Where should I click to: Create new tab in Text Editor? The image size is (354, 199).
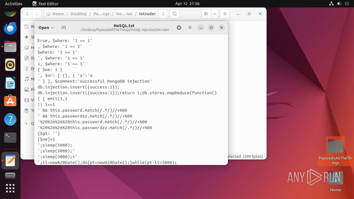tap(64, 28)
